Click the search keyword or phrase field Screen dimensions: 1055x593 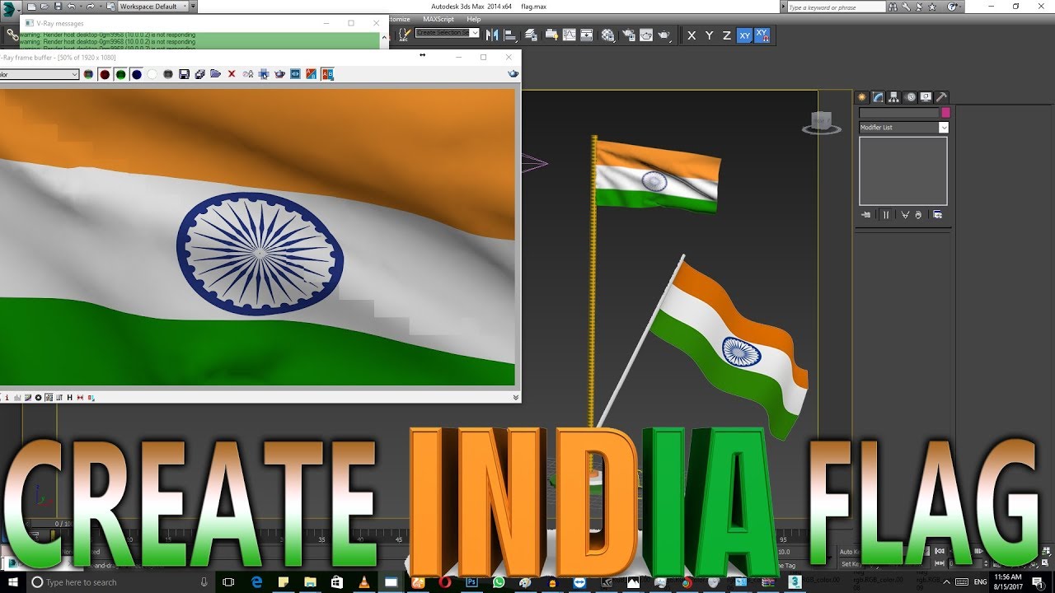(x=836, y=7)
